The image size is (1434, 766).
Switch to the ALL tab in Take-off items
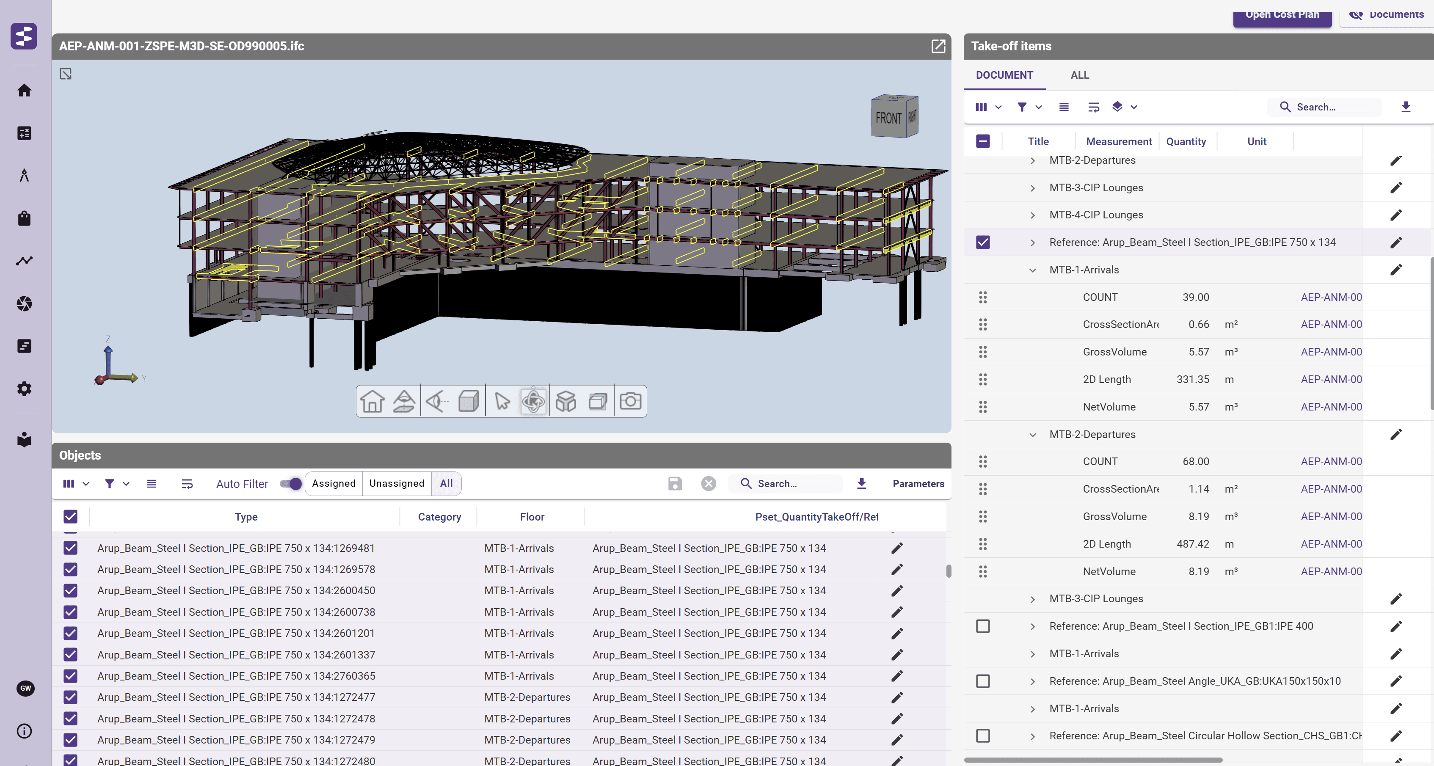click(x=1079, y=75)
